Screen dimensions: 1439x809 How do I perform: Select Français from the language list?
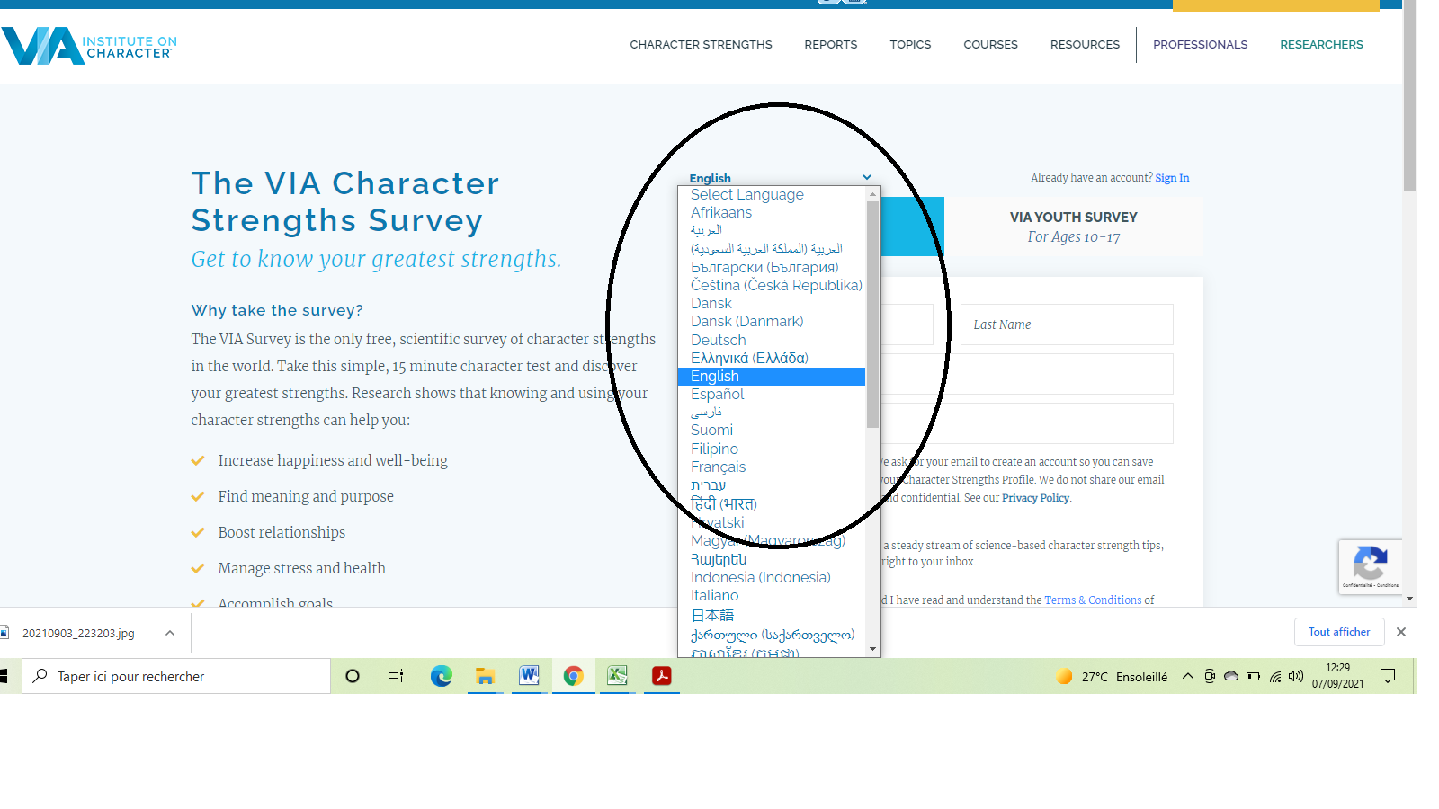(718, 467)
